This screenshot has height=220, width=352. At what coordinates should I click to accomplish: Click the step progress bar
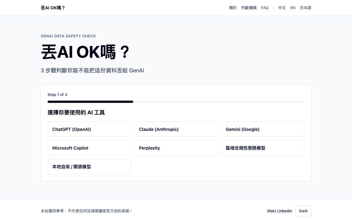(176, 102)
